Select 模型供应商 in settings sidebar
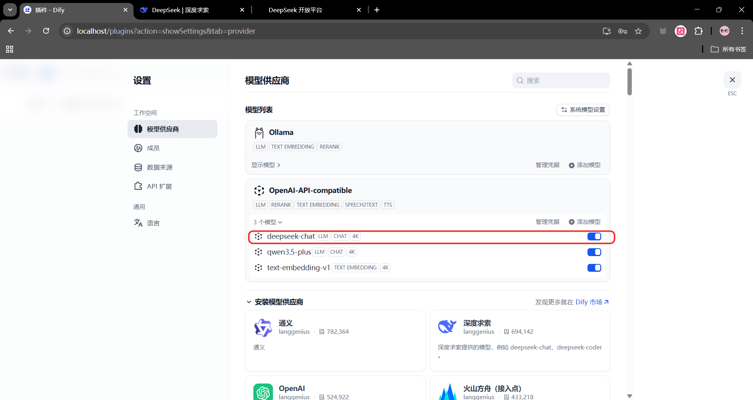The width and height of the screenshot is (753, 400). coord(172,129)
